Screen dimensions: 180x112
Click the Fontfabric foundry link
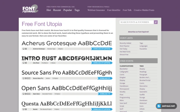[45, 63]
